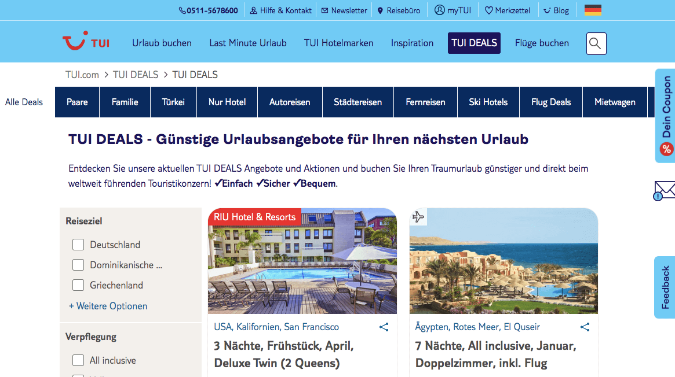The width and height of the screenshot is (675, 377).
Task: Open the 3 Nächte, Frühstück, April deal title
Action: 284,354
